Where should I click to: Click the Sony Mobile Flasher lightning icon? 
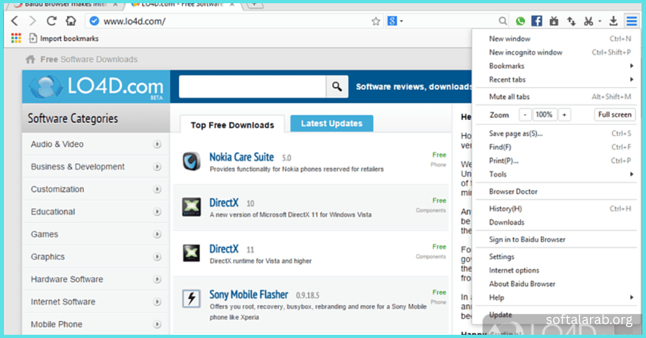coord(191,299)
